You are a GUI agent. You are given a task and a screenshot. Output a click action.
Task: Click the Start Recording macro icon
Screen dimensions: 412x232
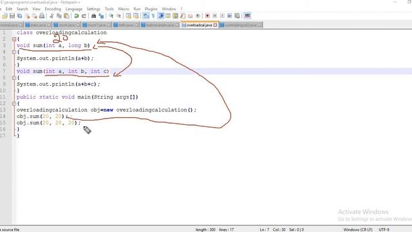[207, 15]
